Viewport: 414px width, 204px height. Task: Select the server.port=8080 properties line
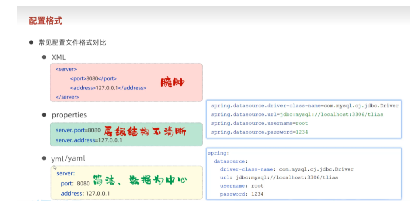click(78, 130)
